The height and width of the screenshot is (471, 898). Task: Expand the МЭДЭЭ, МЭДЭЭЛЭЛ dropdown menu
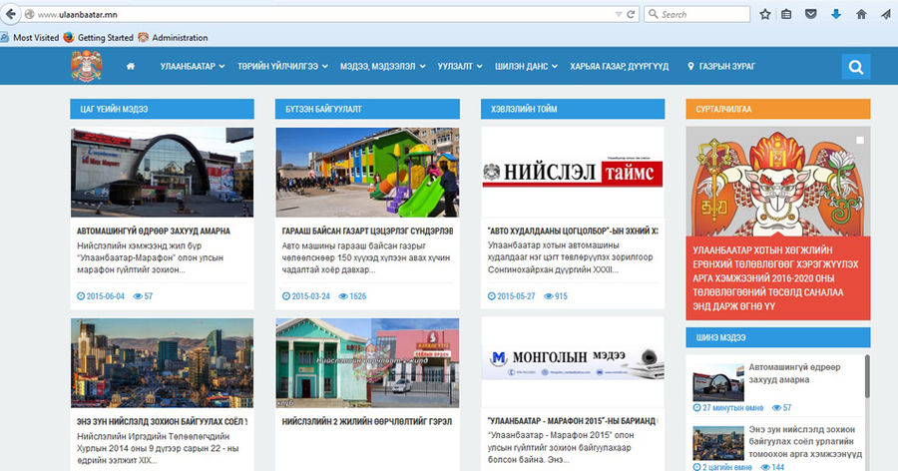coord(383,67)
